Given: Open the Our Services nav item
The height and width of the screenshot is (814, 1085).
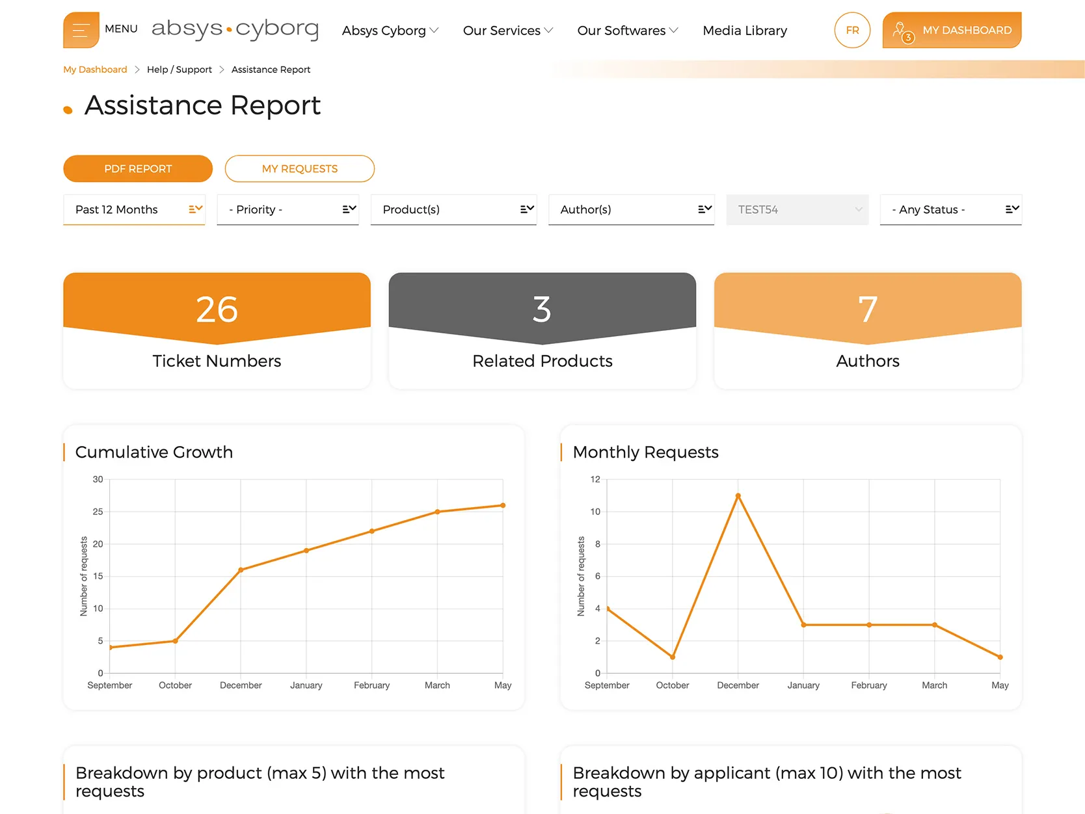Looking at the screenshot, I should tap(508, 31).
